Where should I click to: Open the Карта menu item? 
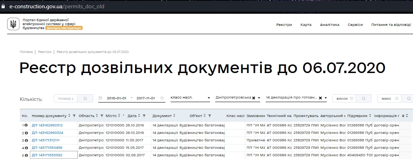click(306, 25)
